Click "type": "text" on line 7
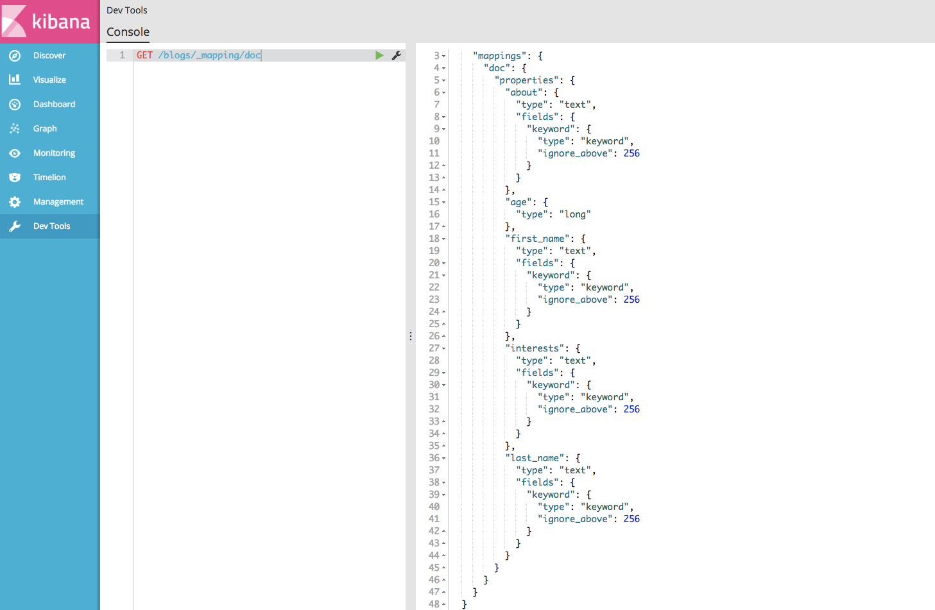The image size is (935, 610). point(556,105)
